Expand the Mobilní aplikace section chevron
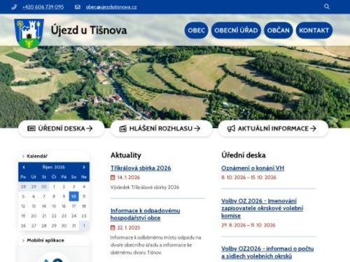The image size is (350, 262). (x=23, y=240)
